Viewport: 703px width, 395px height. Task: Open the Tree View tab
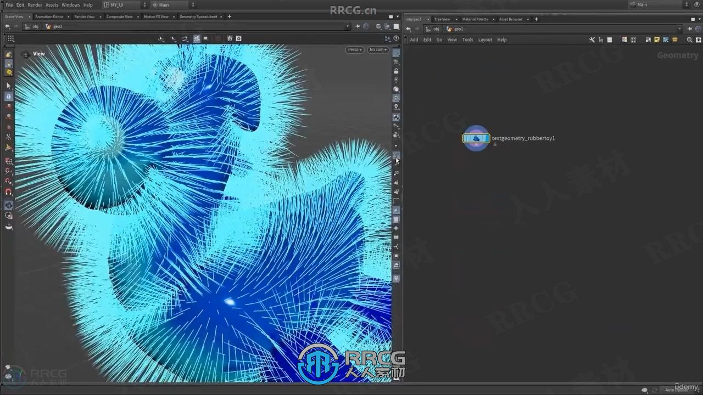442,19
